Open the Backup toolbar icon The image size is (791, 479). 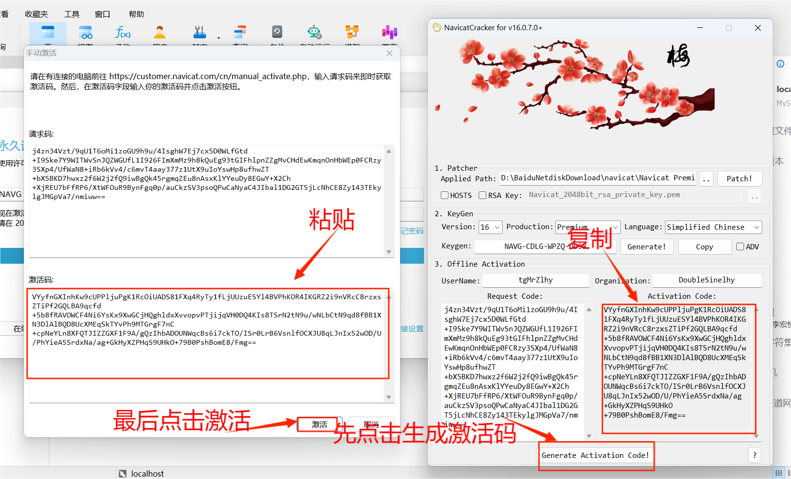tap(277, 32)
